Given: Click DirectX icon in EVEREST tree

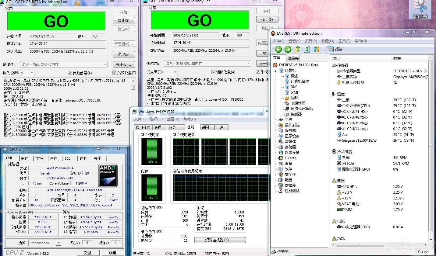Looking at the screenshot, I should [x=281, y=158].
